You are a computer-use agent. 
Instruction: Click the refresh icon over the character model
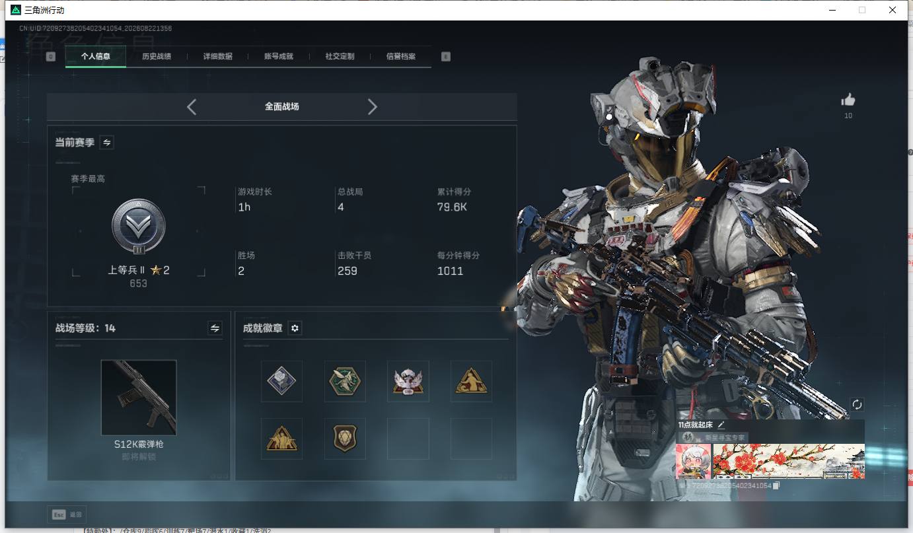(857, 404)
